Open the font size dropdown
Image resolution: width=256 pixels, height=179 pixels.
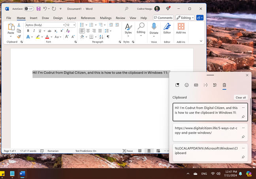point(74,25)
